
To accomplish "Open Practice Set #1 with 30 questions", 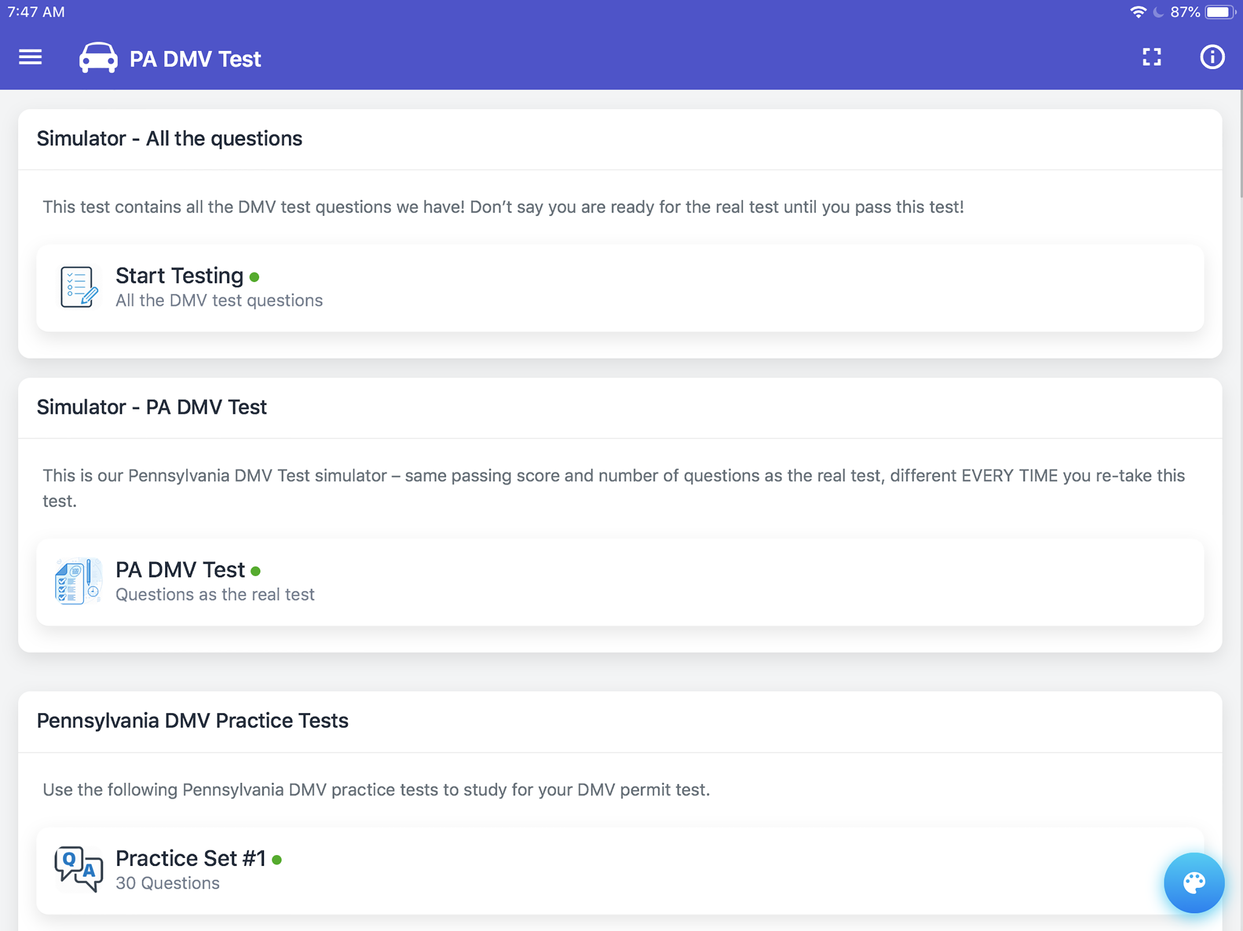I will pos(191,858).
